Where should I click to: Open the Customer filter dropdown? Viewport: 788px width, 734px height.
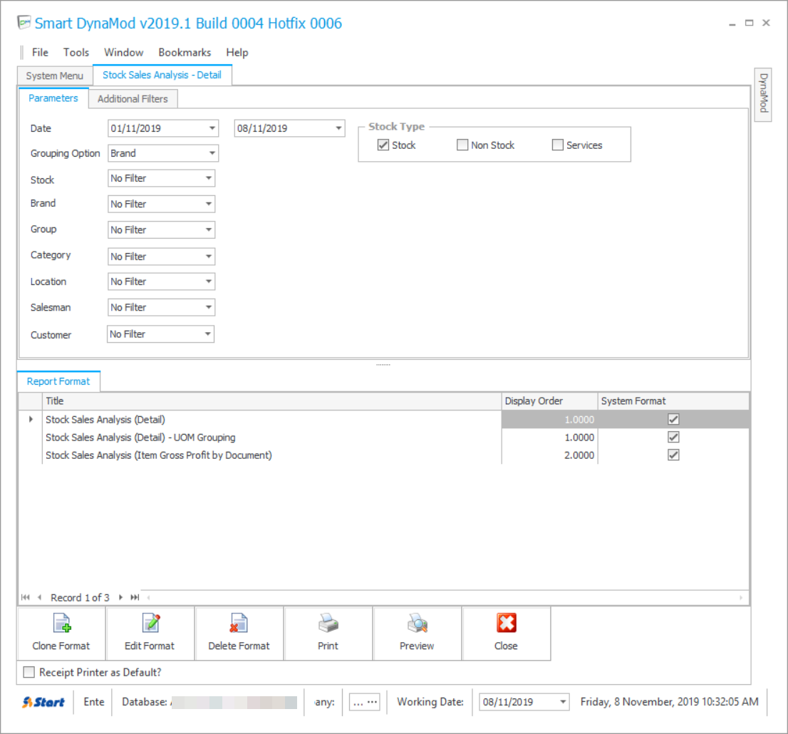tap(207, 334)
